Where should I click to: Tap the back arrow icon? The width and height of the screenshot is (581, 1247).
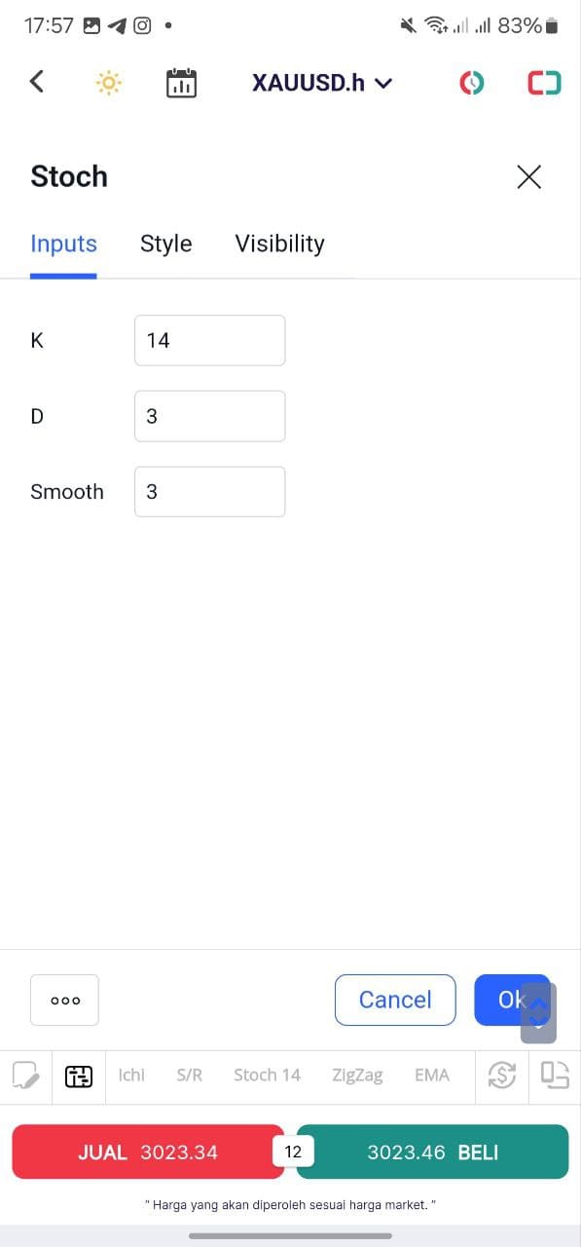(37, 82)
